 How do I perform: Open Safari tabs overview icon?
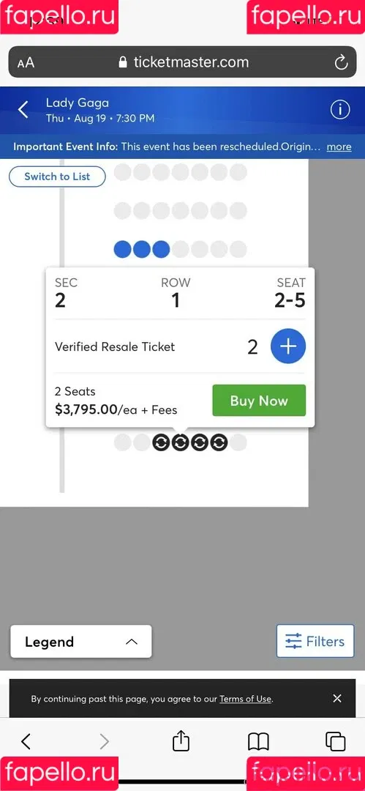coord(335,741)
